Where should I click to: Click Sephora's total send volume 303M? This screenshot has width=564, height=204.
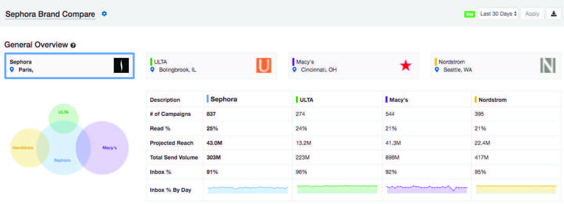click(213, 157)
